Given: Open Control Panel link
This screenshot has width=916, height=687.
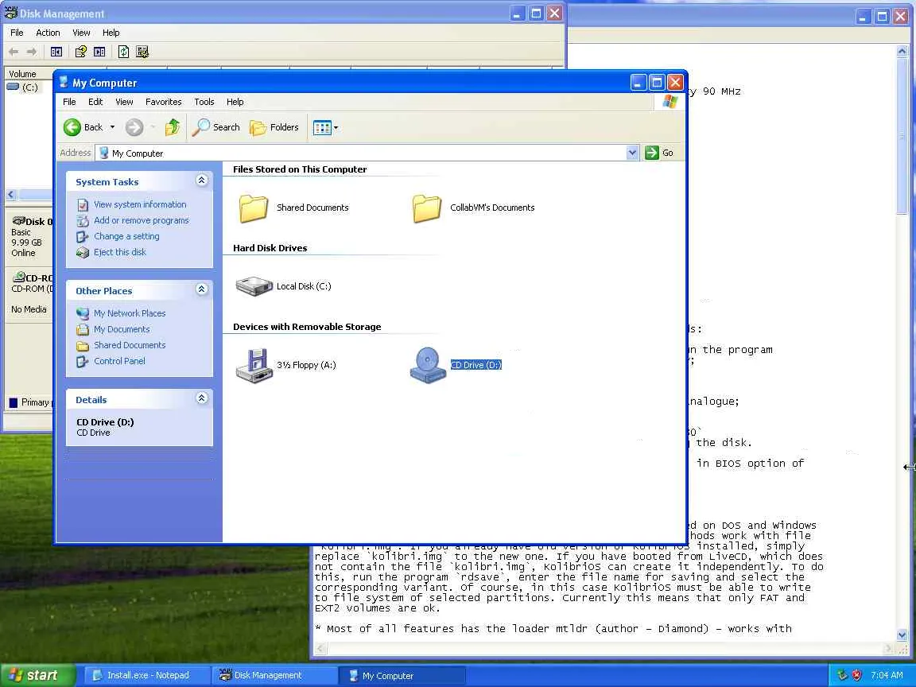Looking at the screenshot, I should (119, 360).
